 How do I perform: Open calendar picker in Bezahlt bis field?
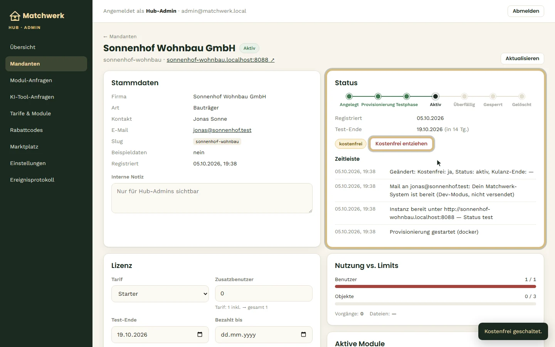(x=303, y=334)
